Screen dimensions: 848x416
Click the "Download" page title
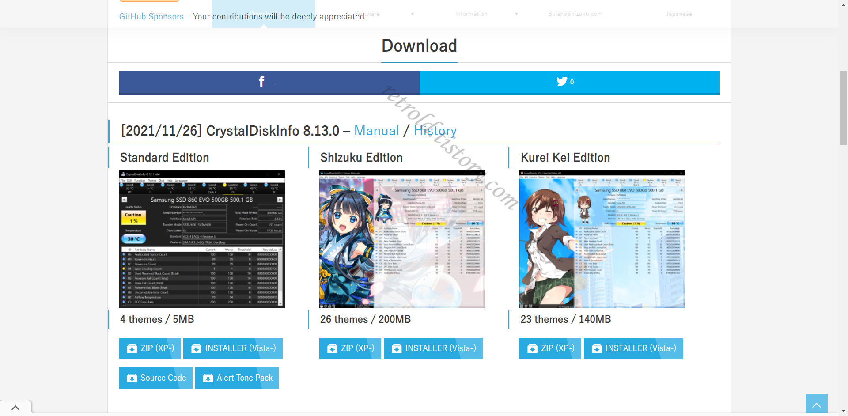pos(419,46)
